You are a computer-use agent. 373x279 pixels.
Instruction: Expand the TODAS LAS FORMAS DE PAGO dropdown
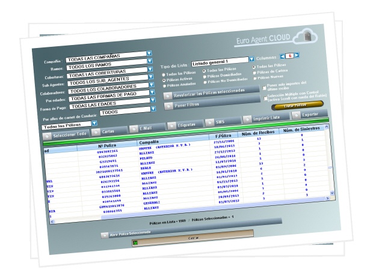(x=152, y=92)
